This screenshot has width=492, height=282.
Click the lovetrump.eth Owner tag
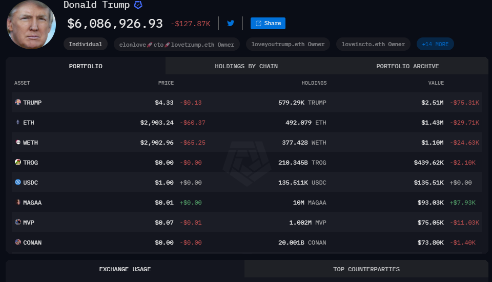click(177, 45)
